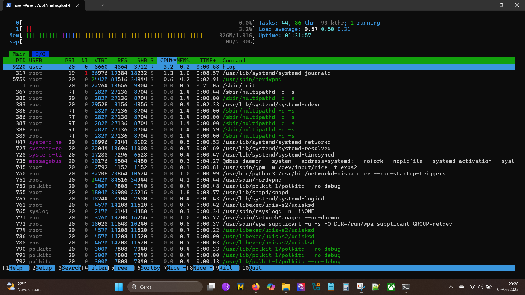
Task: Select the networkd-dispatcher python3 row
Action: click(x=259, y=173)
